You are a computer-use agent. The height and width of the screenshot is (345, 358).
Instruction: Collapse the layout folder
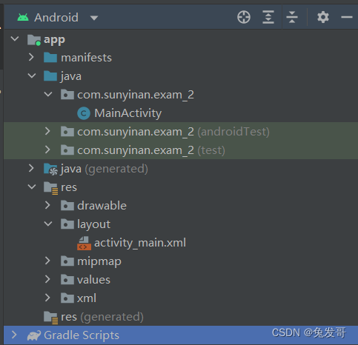[48, 224]
